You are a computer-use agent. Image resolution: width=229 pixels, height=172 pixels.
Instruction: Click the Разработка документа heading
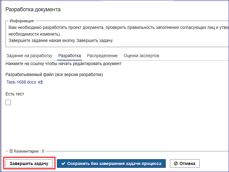click(33, 9)
